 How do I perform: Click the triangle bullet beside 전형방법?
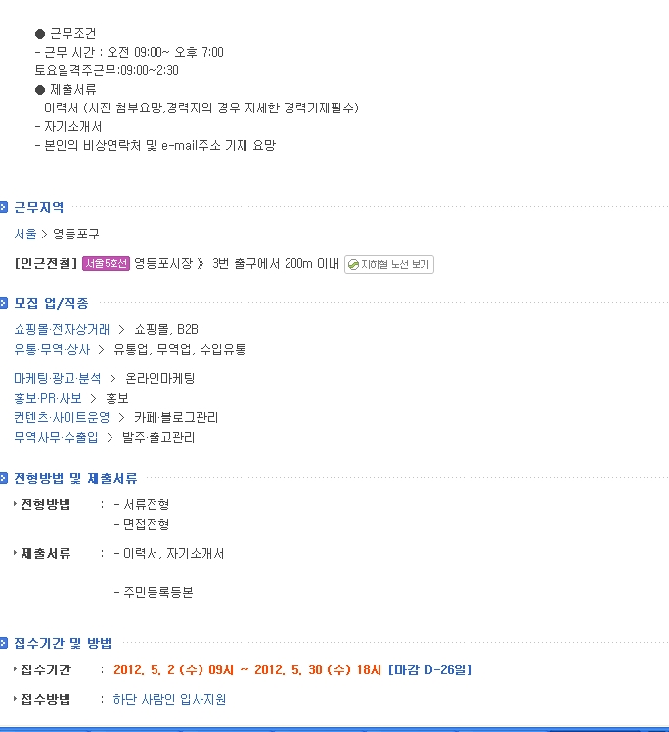point(15,504)
